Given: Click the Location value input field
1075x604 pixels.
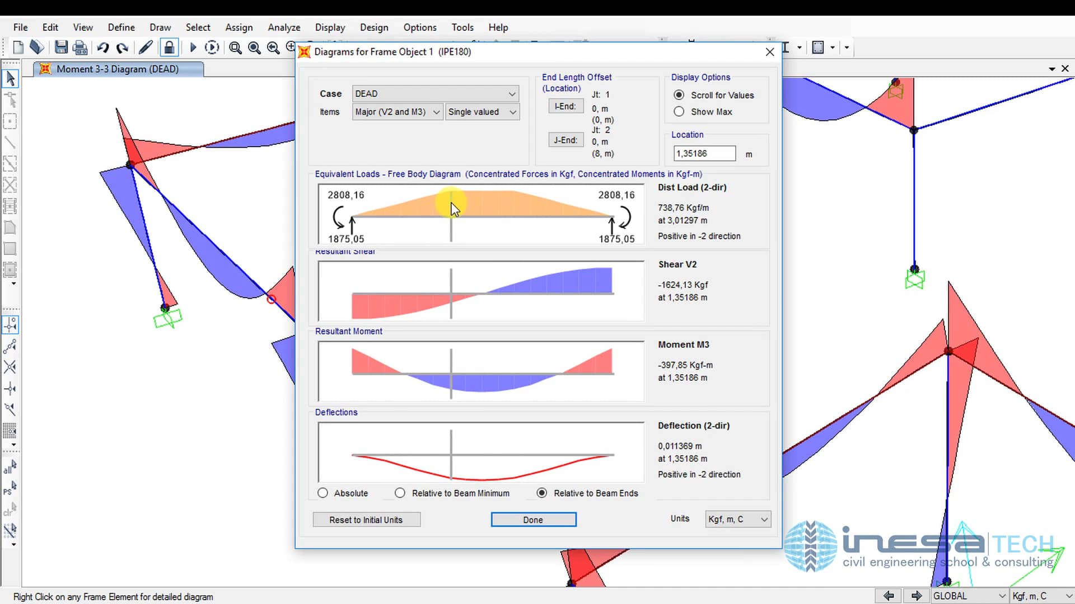Looking at the screenshot, I should (x=704, y=154).
